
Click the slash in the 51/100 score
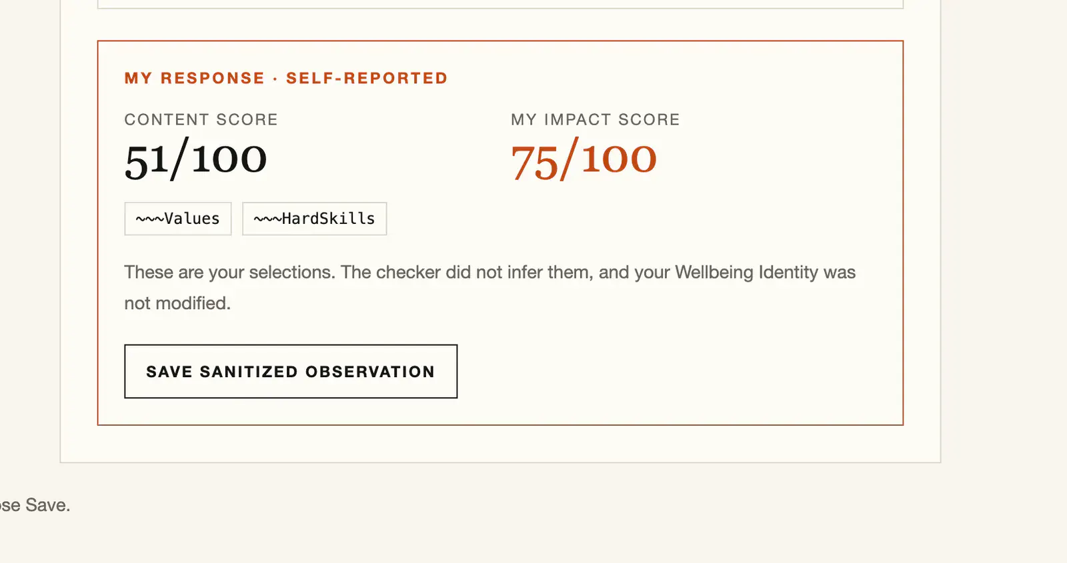tap(180, 159)
